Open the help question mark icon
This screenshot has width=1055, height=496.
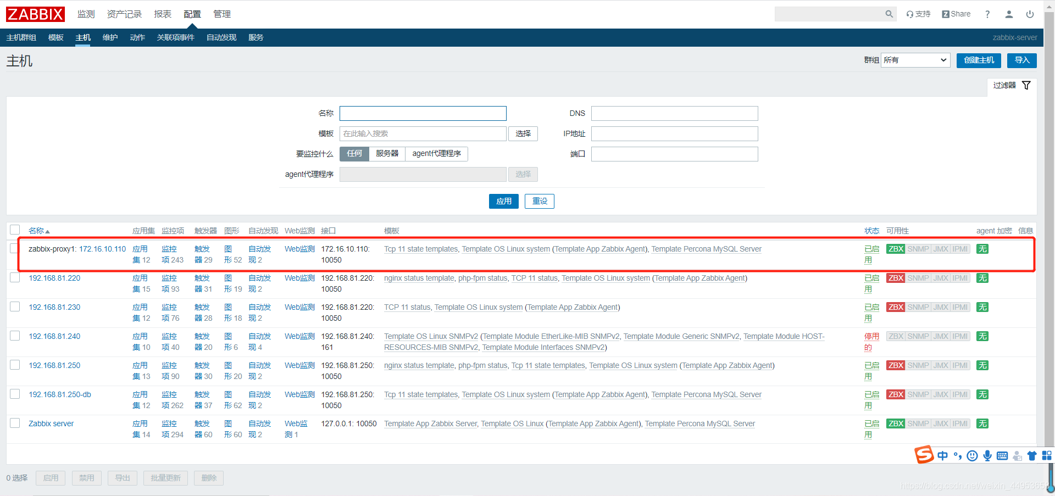987,14
